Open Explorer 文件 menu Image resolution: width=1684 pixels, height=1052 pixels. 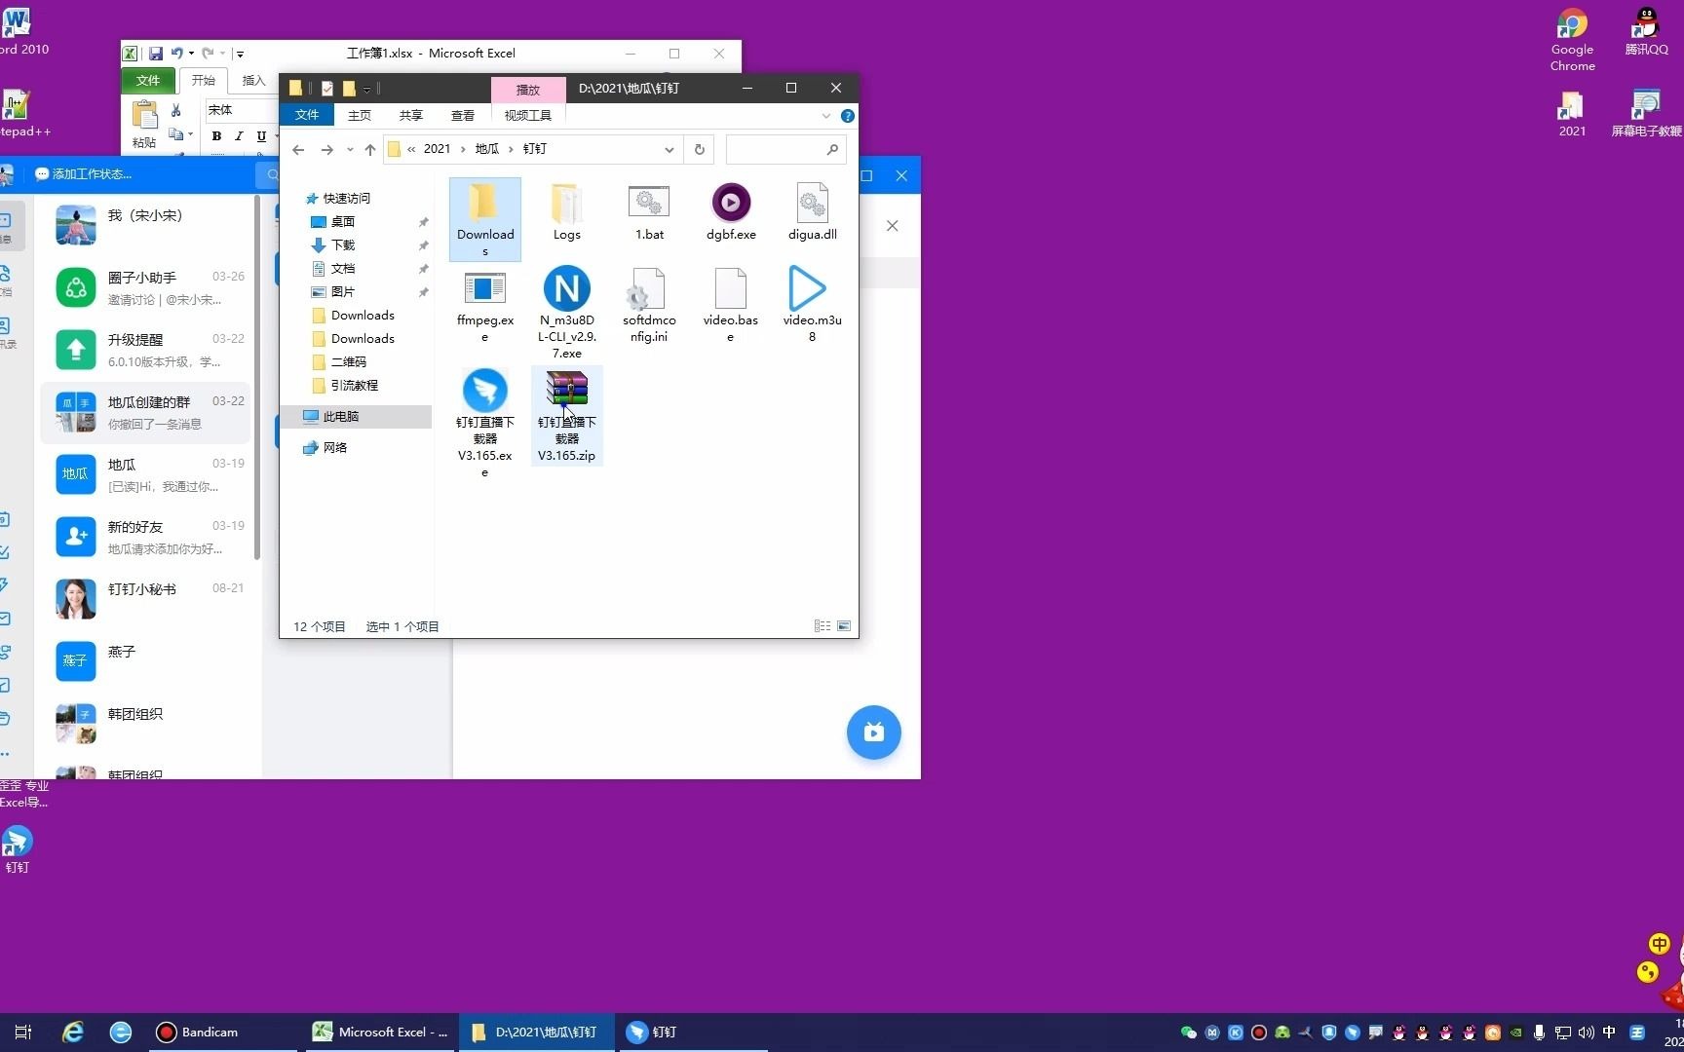pyautogui.click(x=307, y=115)
